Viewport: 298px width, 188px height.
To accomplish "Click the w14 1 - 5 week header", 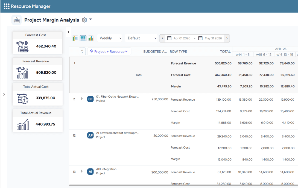I will 243,54.
